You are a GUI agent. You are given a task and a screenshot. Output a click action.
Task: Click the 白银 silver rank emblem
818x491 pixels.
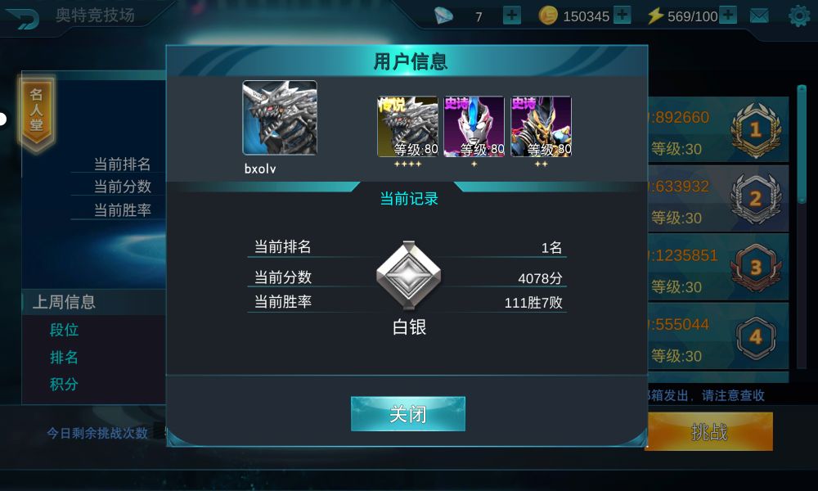(408, 274)
